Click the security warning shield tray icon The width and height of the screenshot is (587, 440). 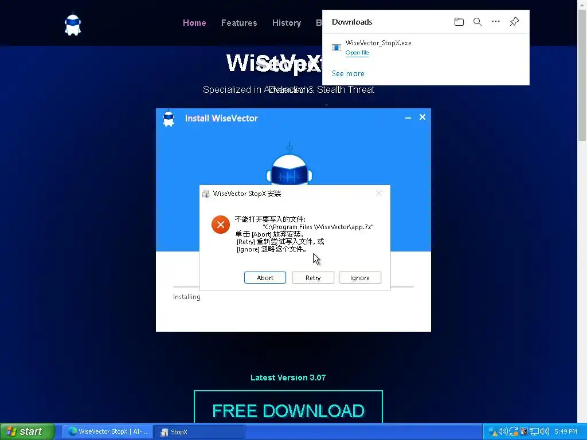pos(493,432)
